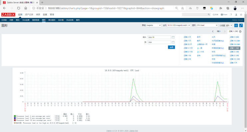Viewport: 247px width, 132px height.
Task: Open calendar picker for the To field
Action: click(x=173, y=42)
